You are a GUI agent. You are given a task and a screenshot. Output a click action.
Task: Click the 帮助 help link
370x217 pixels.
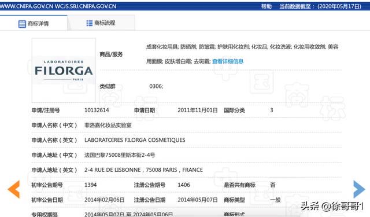[266, 6]
